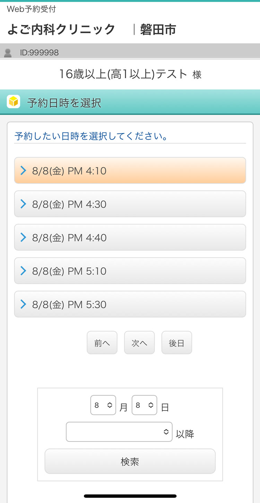Click the よご内科クリニック clinic title

[x=61, y=30]
